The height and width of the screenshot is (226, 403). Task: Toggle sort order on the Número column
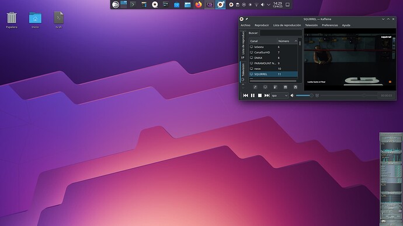pos(287,41)
